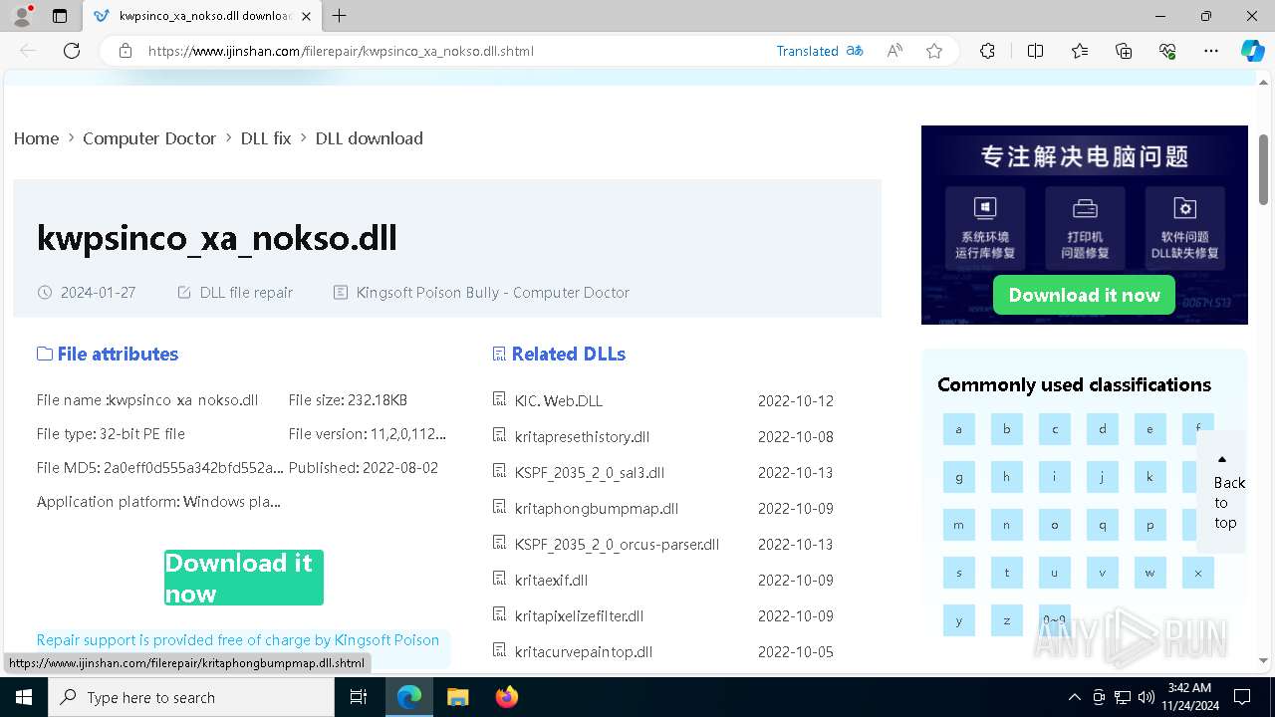Click Back to top button
The width and height of the screenshot is (1275, 717).
coord(1222,492)
